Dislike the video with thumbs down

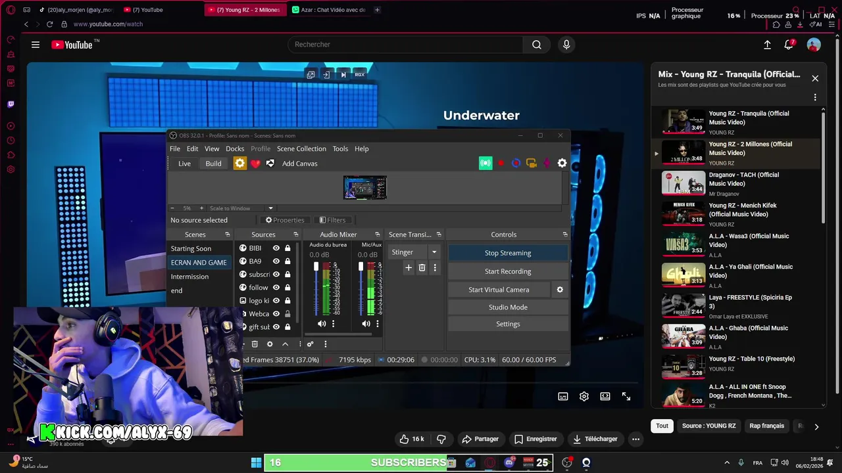(x=441, y=439)
